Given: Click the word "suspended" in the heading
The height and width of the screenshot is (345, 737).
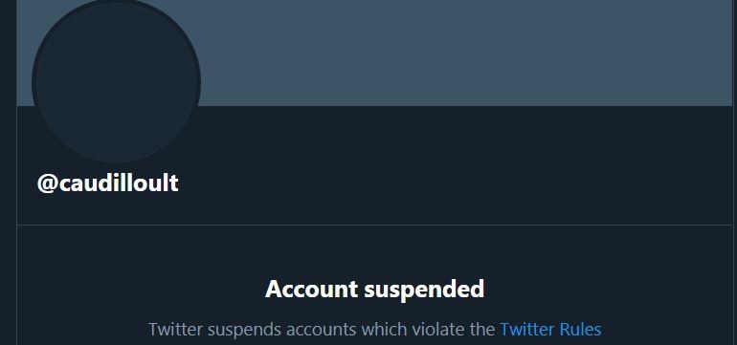Looking at the screenshot, I should coord(424,290).
